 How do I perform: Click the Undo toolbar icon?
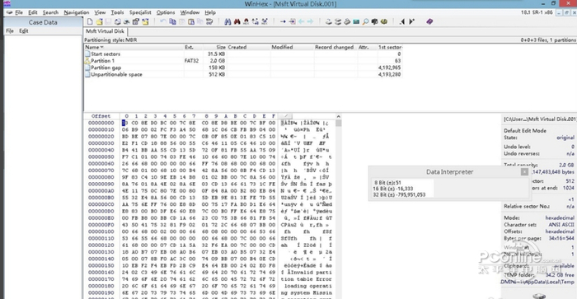coord(162,21)
